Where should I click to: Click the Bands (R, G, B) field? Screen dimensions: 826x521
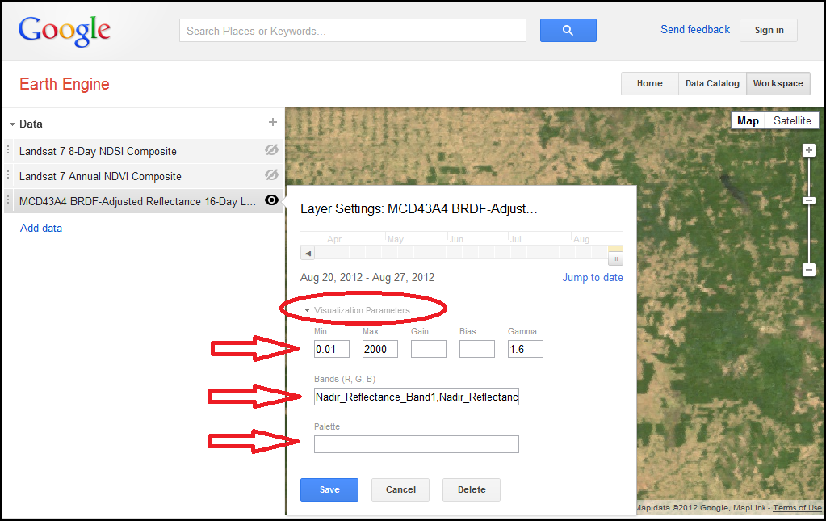point(416,397)
